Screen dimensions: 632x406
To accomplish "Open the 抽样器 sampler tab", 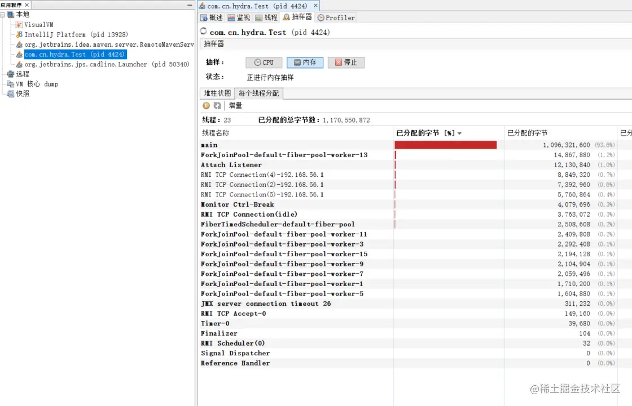I will tap(297, 17).
